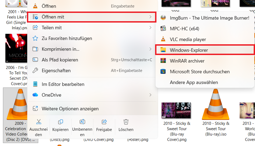Click the ImgBurn disc icon in submenu
This screenshot has width=255, height=146.
click(163, 18)
